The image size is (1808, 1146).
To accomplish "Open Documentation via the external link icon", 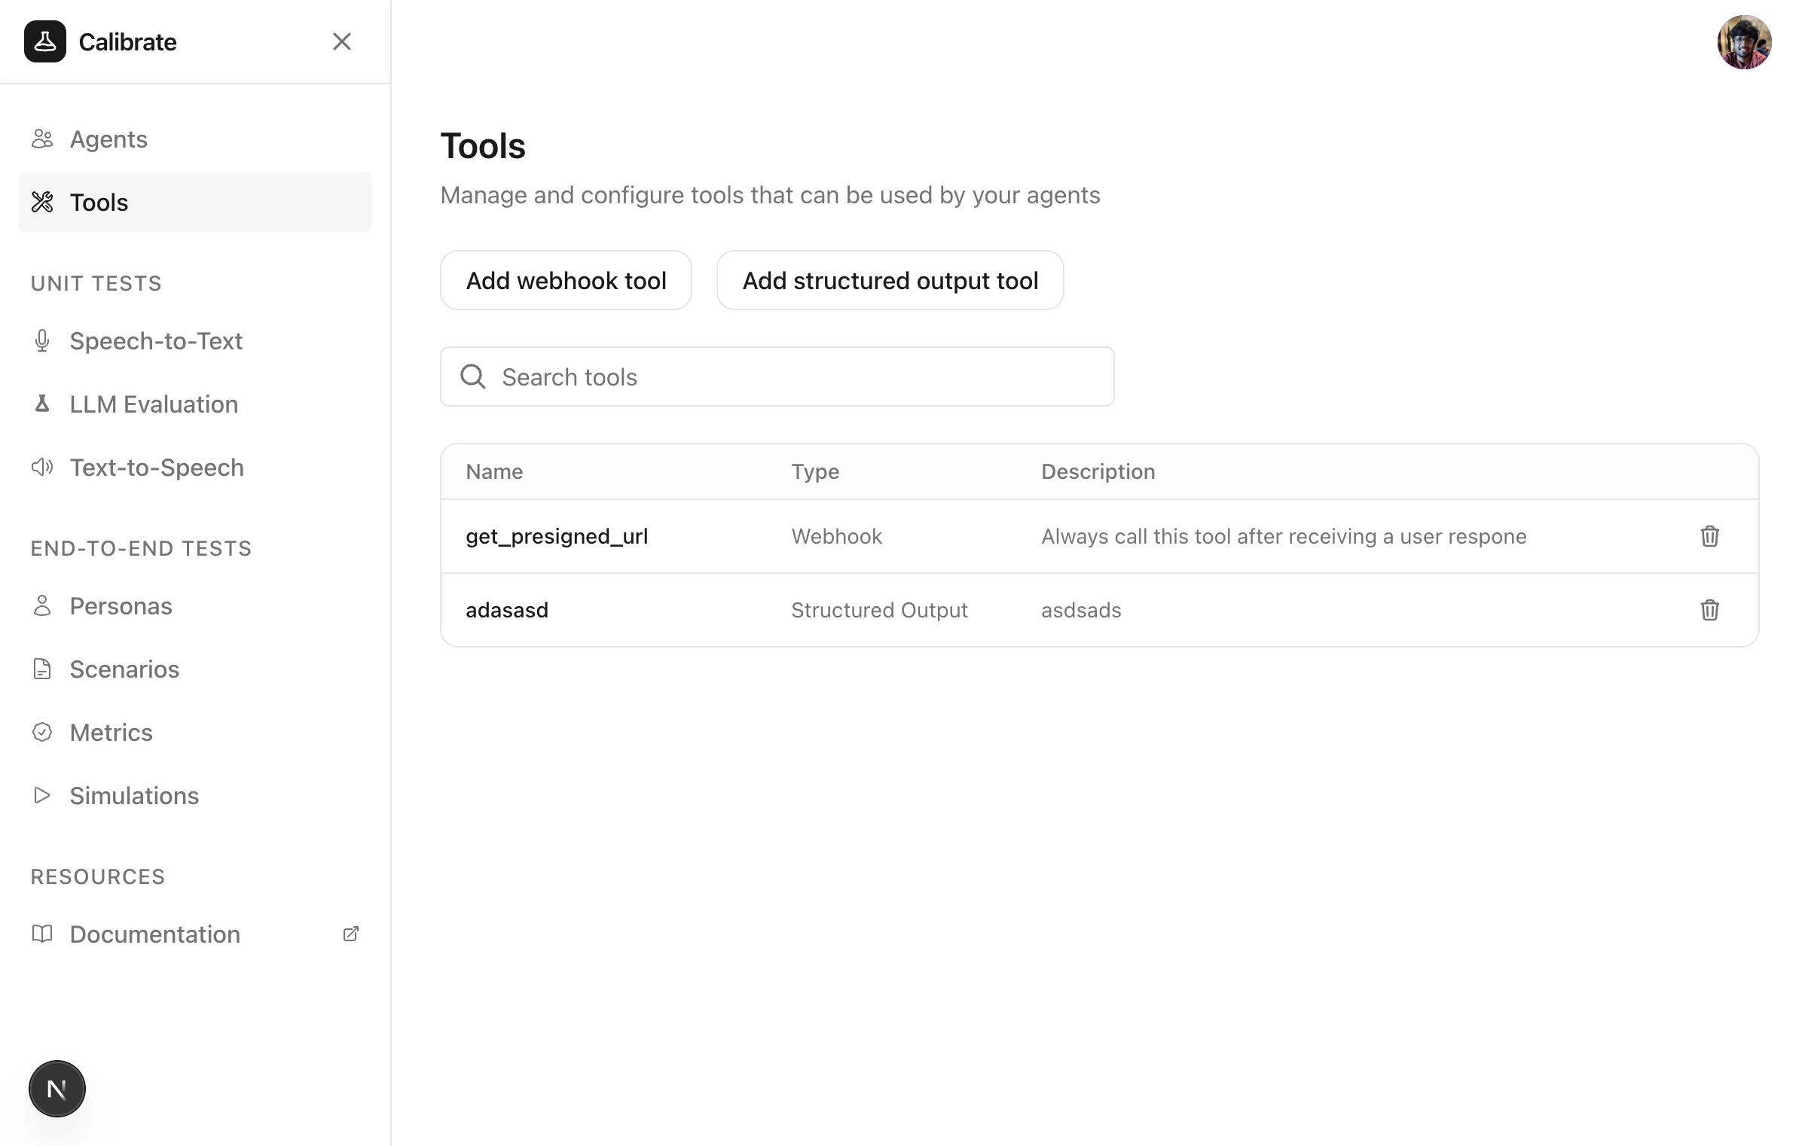I will (351, 934).
